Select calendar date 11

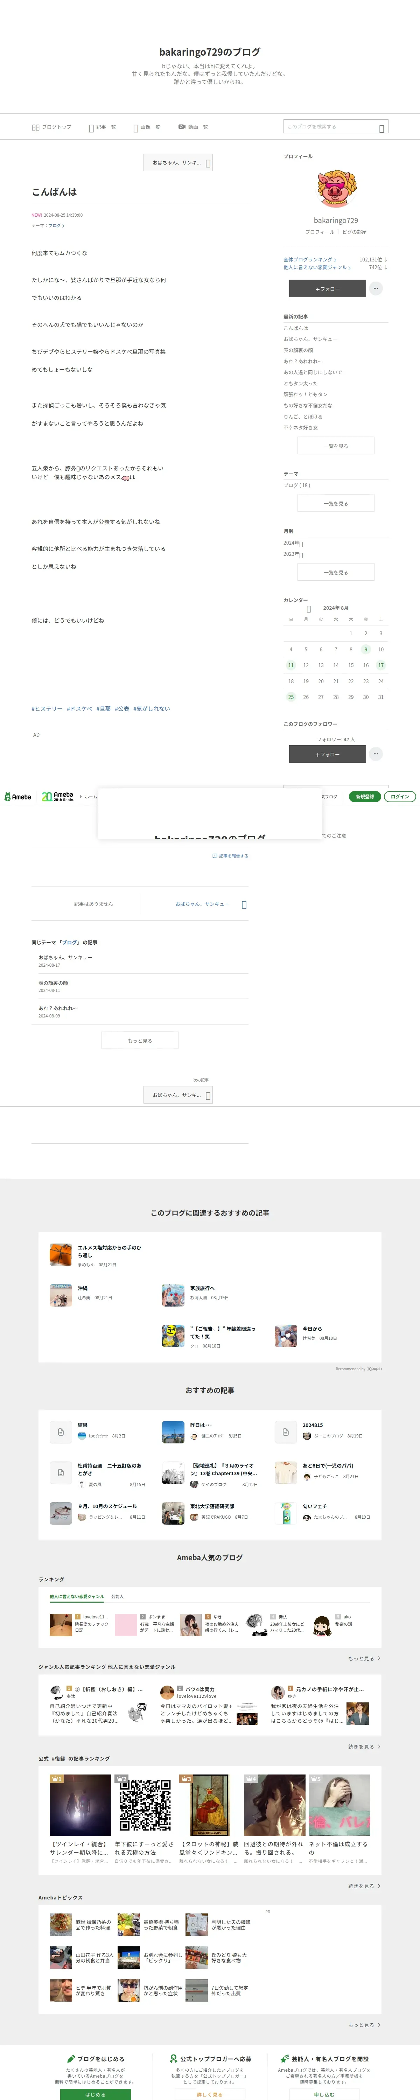[x=291, y=665]
